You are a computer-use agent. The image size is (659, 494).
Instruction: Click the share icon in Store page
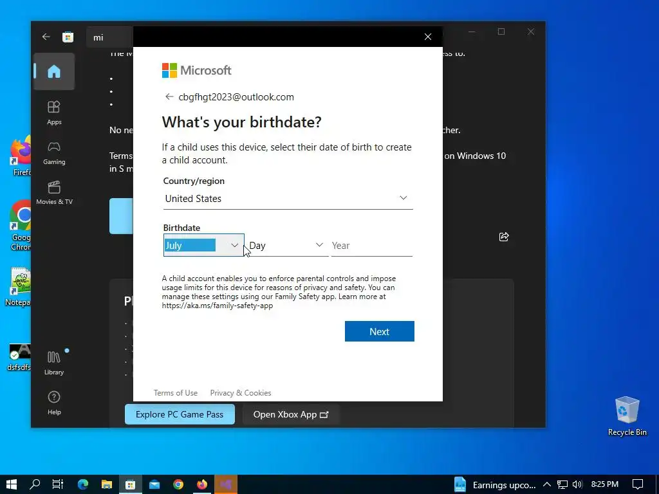point(503,237)
